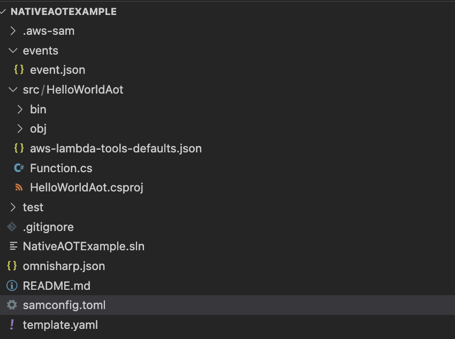This screenshot has width=455, height=339.
Task: Expand the .aws-sam folder
Action: [13, 31]
